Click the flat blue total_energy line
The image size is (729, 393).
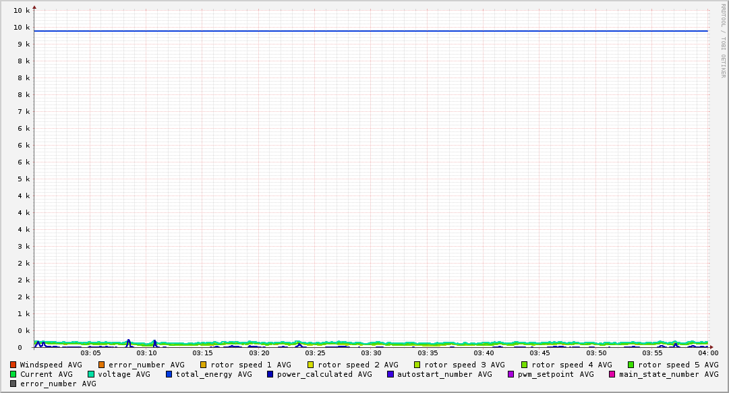[x=371, y=31]
